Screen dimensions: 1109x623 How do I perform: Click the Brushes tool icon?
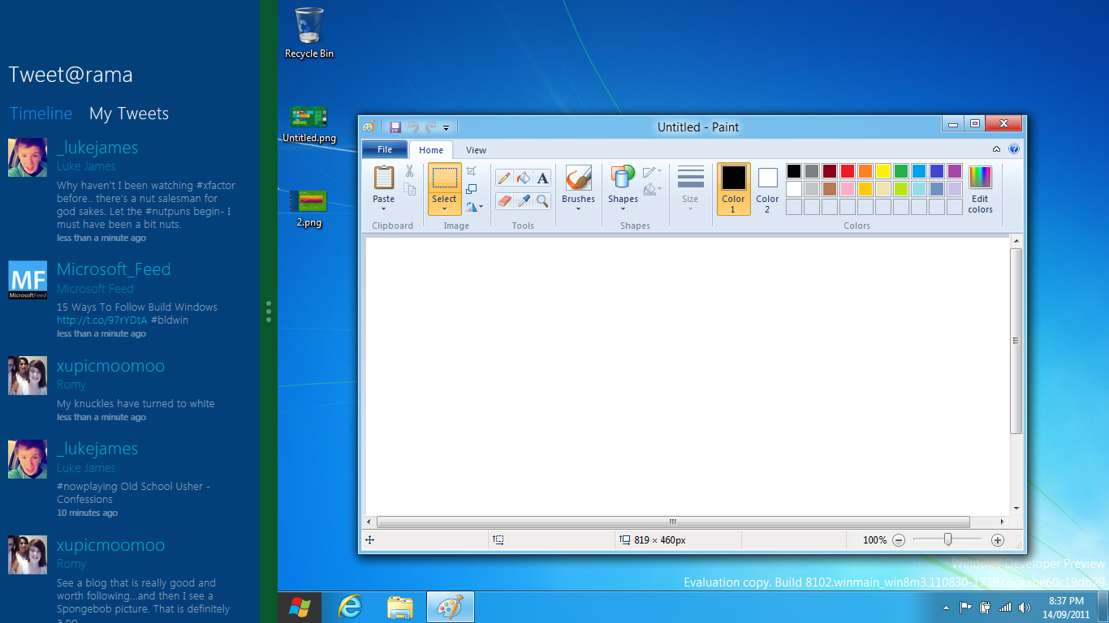[578, 178]
